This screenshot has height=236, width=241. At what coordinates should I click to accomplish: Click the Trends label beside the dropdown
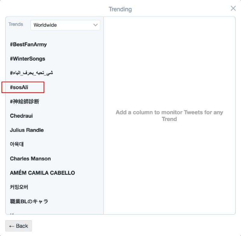click(16, 24)
